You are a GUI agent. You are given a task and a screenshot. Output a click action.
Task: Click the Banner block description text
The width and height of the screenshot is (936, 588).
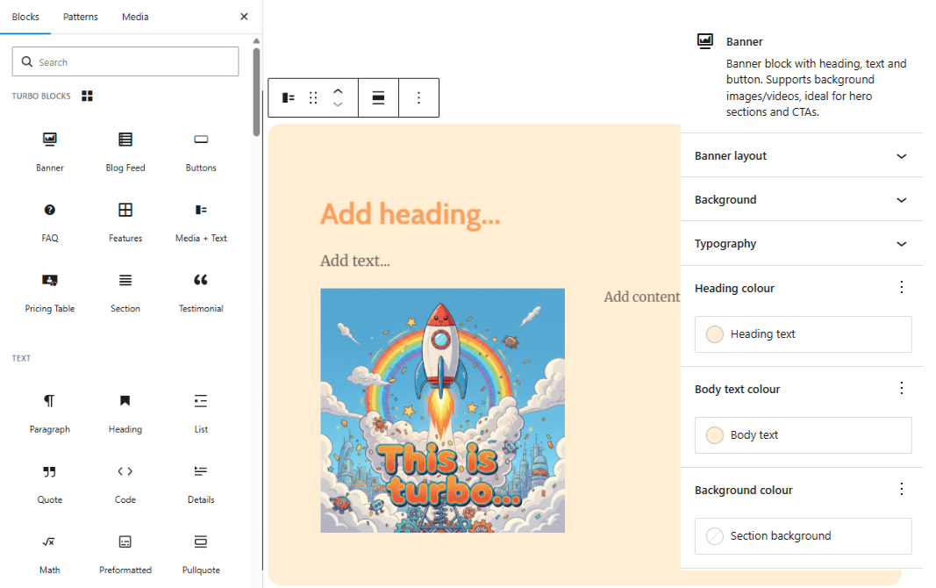(816, 88)
